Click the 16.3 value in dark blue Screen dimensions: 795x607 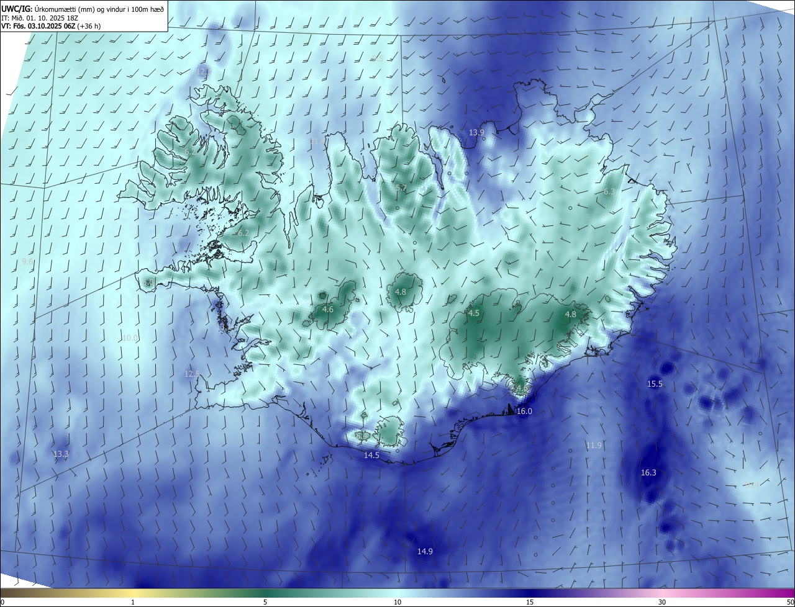click(648, 472)
